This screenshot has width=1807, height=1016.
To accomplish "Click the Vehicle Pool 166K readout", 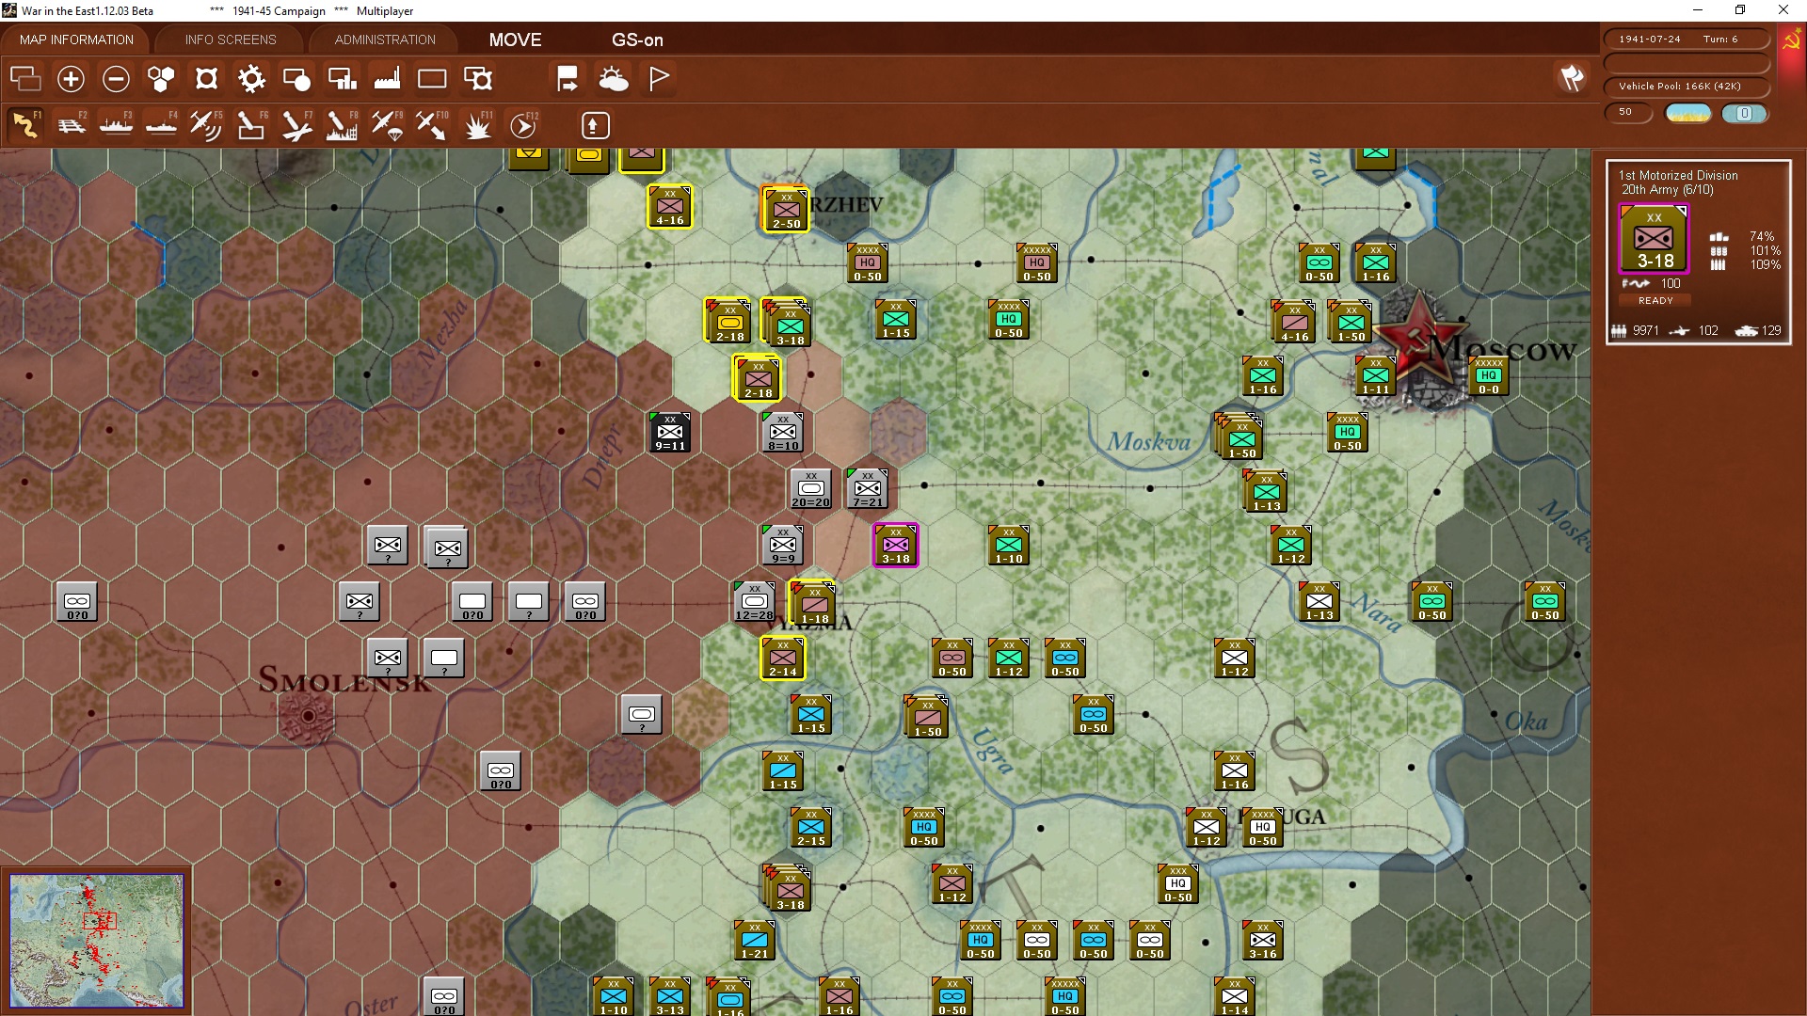I will [x=1686, y=86].
